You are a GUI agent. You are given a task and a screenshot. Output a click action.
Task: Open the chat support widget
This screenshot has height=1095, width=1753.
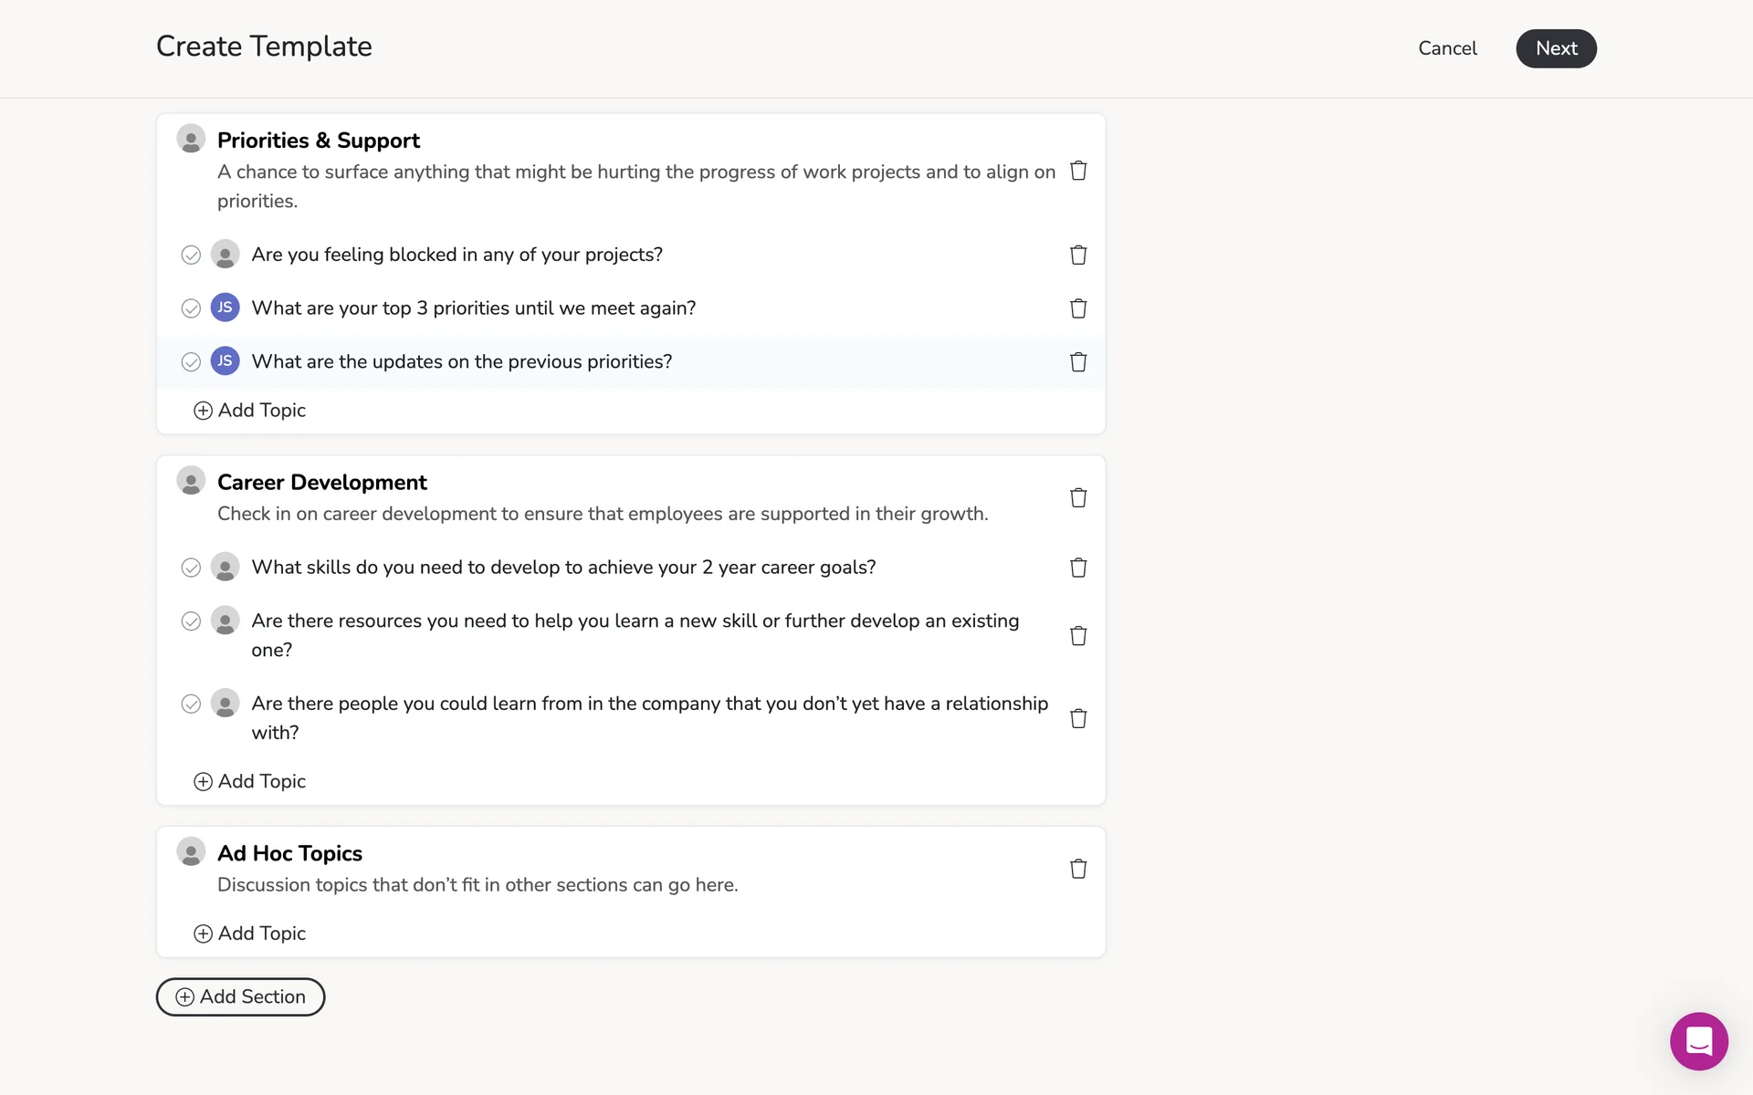pos(1698,1041)
